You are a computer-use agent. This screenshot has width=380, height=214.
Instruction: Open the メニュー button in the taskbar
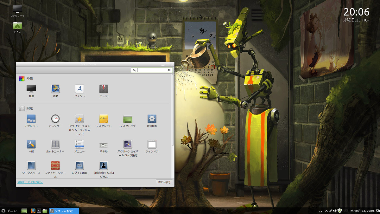10,211
